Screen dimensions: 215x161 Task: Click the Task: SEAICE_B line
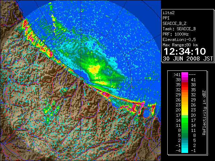click(x=179, y=29)
